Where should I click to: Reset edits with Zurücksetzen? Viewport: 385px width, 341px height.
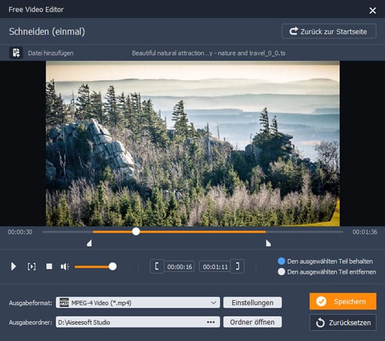(342, 322)
